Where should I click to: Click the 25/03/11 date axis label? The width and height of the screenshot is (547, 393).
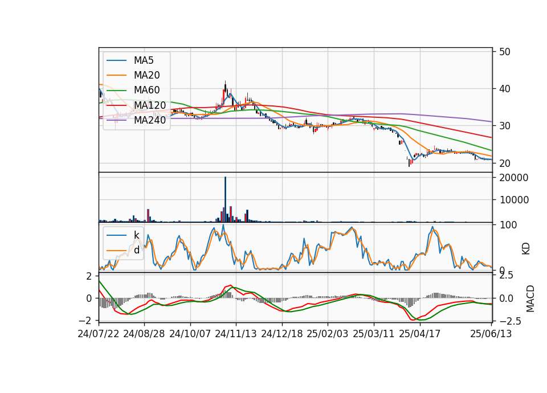374,334
